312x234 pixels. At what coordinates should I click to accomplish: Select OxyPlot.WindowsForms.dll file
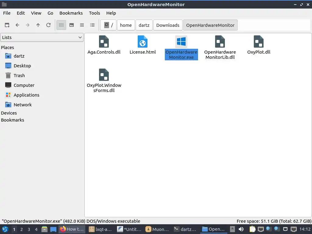tap(104, 81)
